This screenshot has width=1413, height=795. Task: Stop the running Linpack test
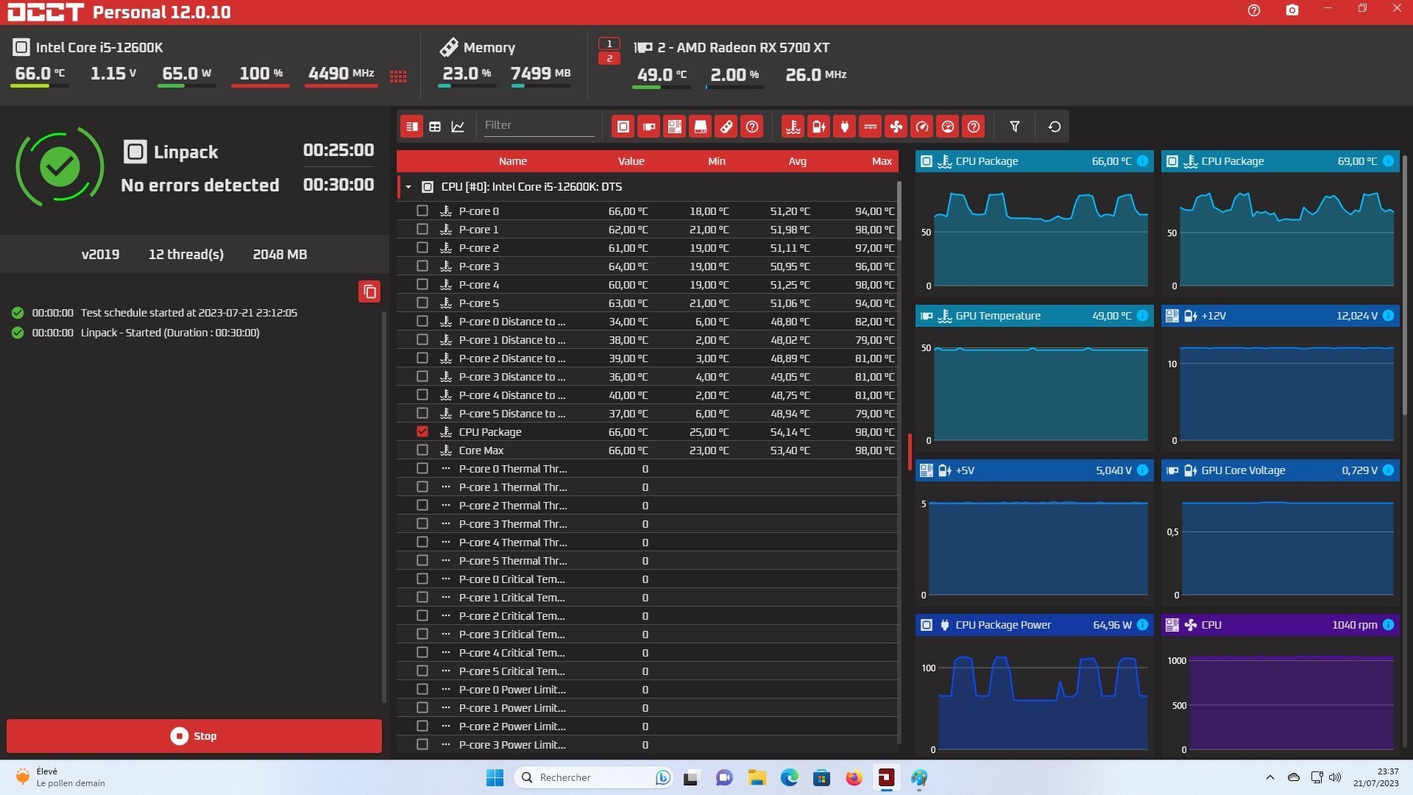[x=194, y=736]
